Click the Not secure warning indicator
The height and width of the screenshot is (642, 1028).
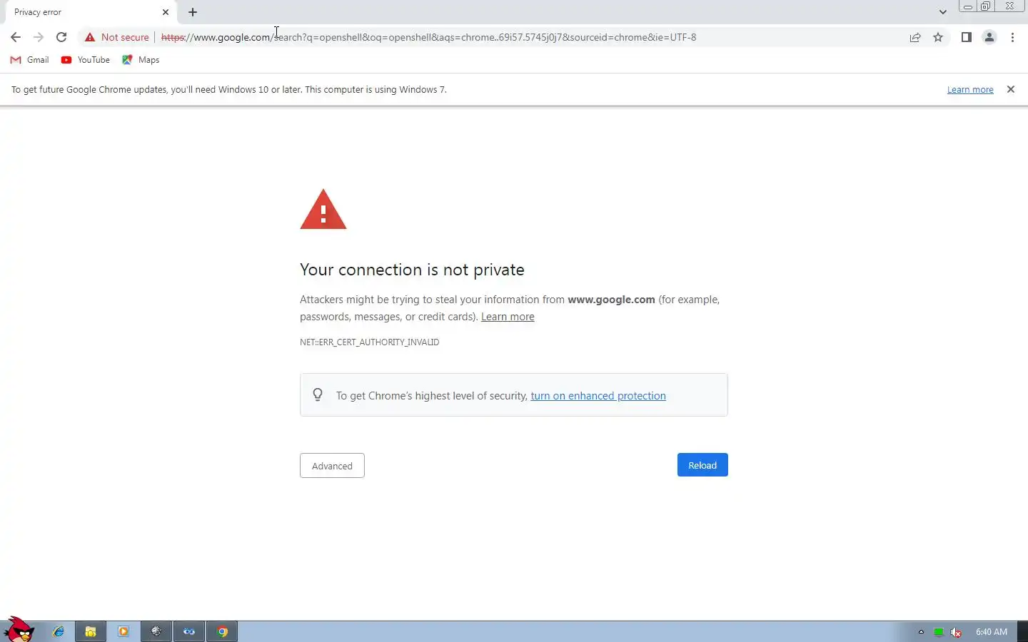[x=117, y=37]
